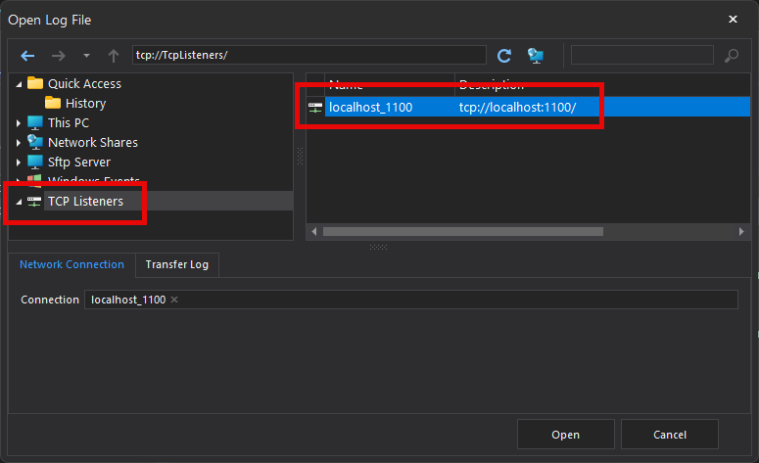Screen dimensions: 759x463
Task: Click the magnifier search icon
Action: pyautogui.click(x=732, y=56)
